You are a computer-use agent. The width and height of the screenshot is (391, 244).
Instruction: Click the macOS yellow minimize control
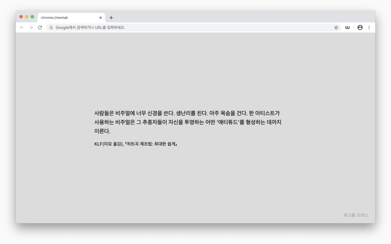pos(26,17)
